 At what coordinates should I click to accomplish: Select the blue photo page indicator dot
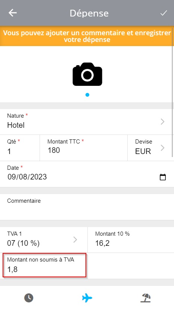click(x=87, y=95)
